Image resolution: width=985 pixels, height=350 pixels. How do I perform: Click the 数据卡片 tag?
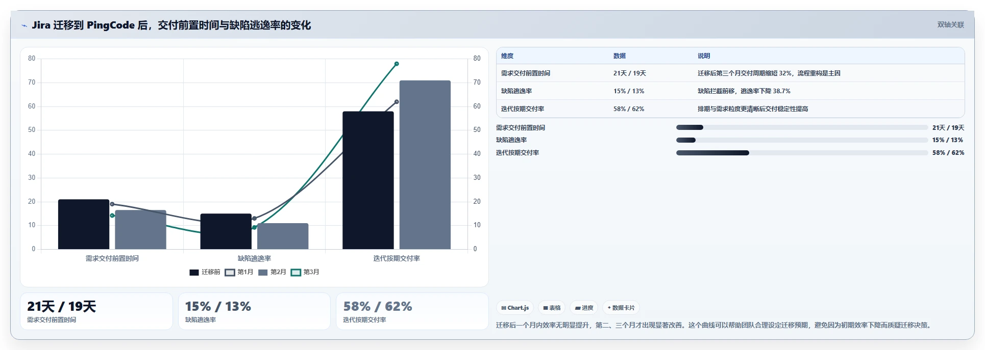pyautogui.click(x=621, y=308)
